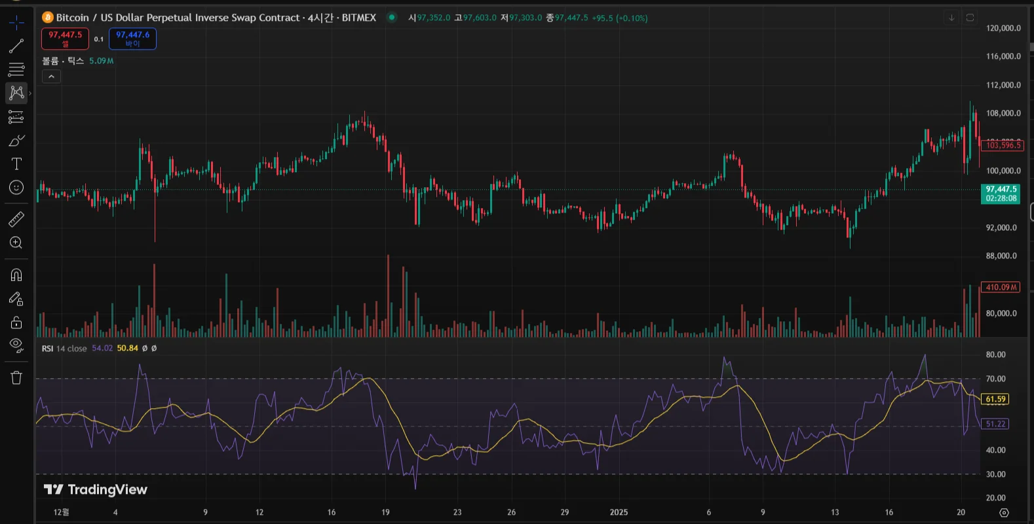
Task: Click the 120,000.0 price scale label
Action: click(x=1003, y=28)
